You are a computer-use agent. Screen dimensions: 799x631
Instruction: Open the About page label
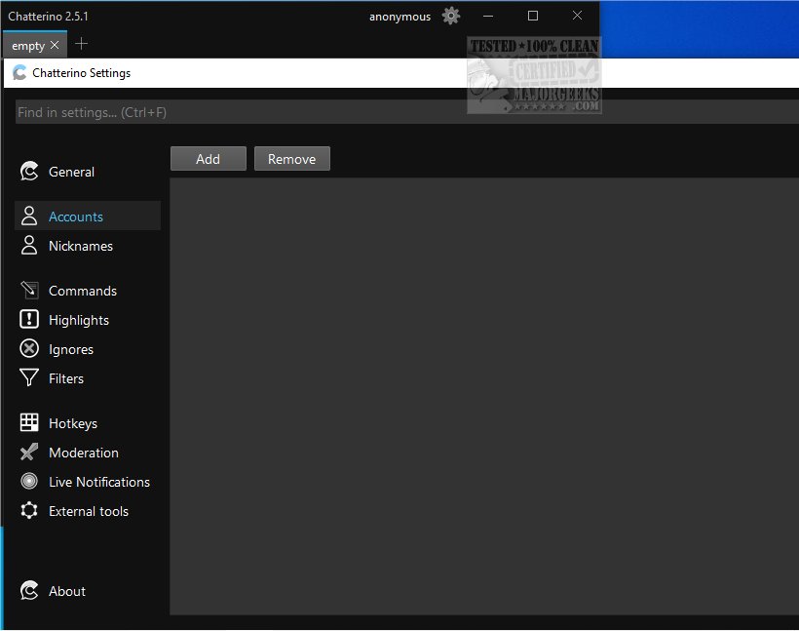67,591
